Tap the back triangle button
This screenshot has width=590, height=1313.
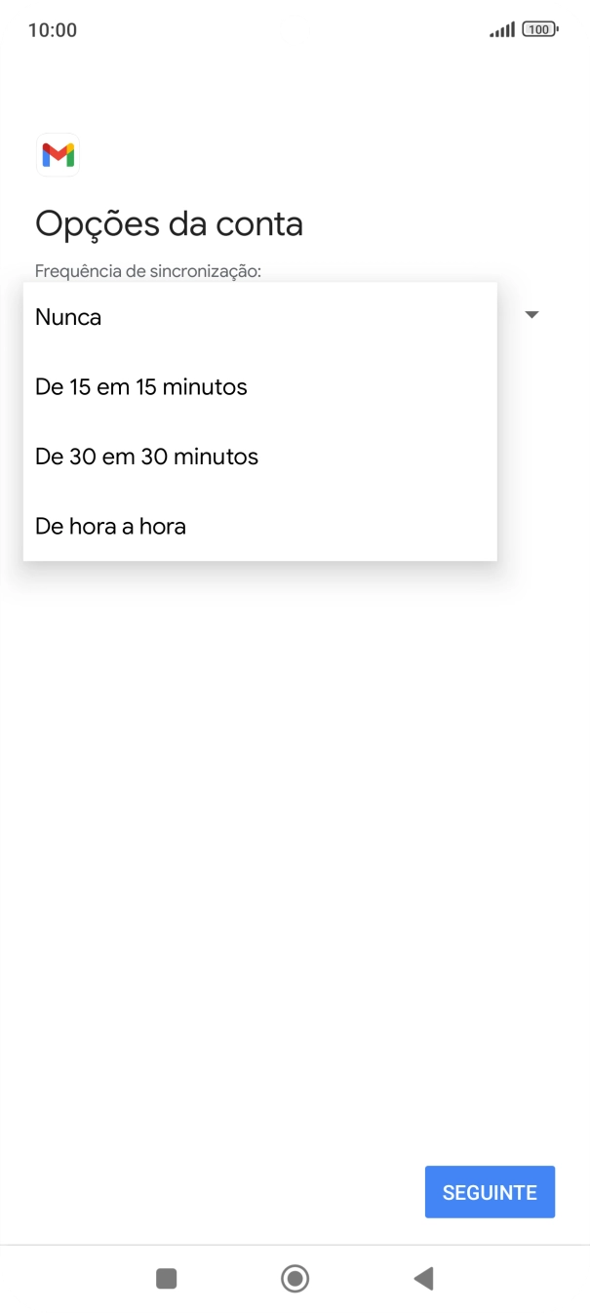coord(423,1278)
